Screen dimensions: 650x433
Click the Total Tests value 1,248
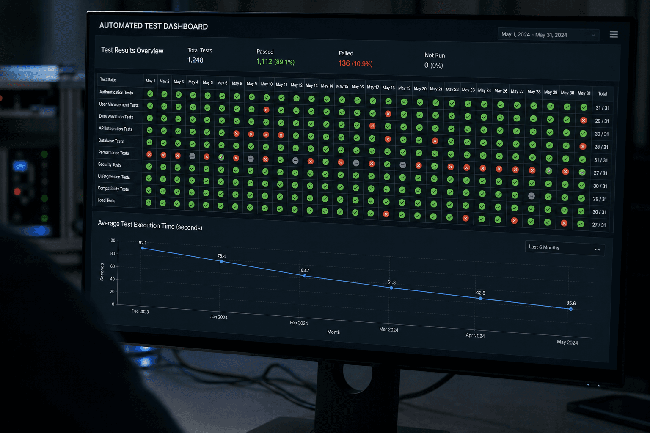(196, 60)
